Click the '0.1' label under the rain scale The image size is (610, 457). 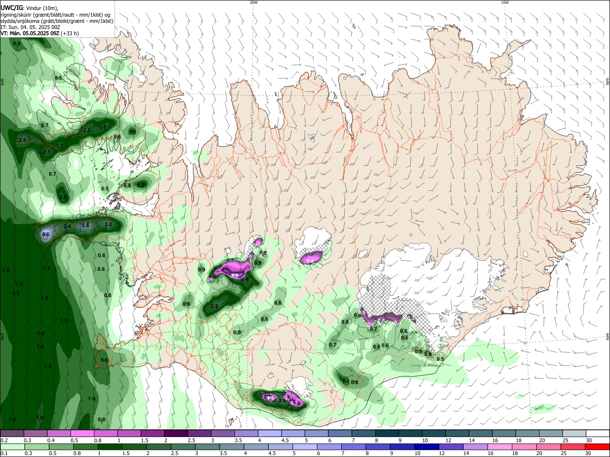[x=4, y=454]
